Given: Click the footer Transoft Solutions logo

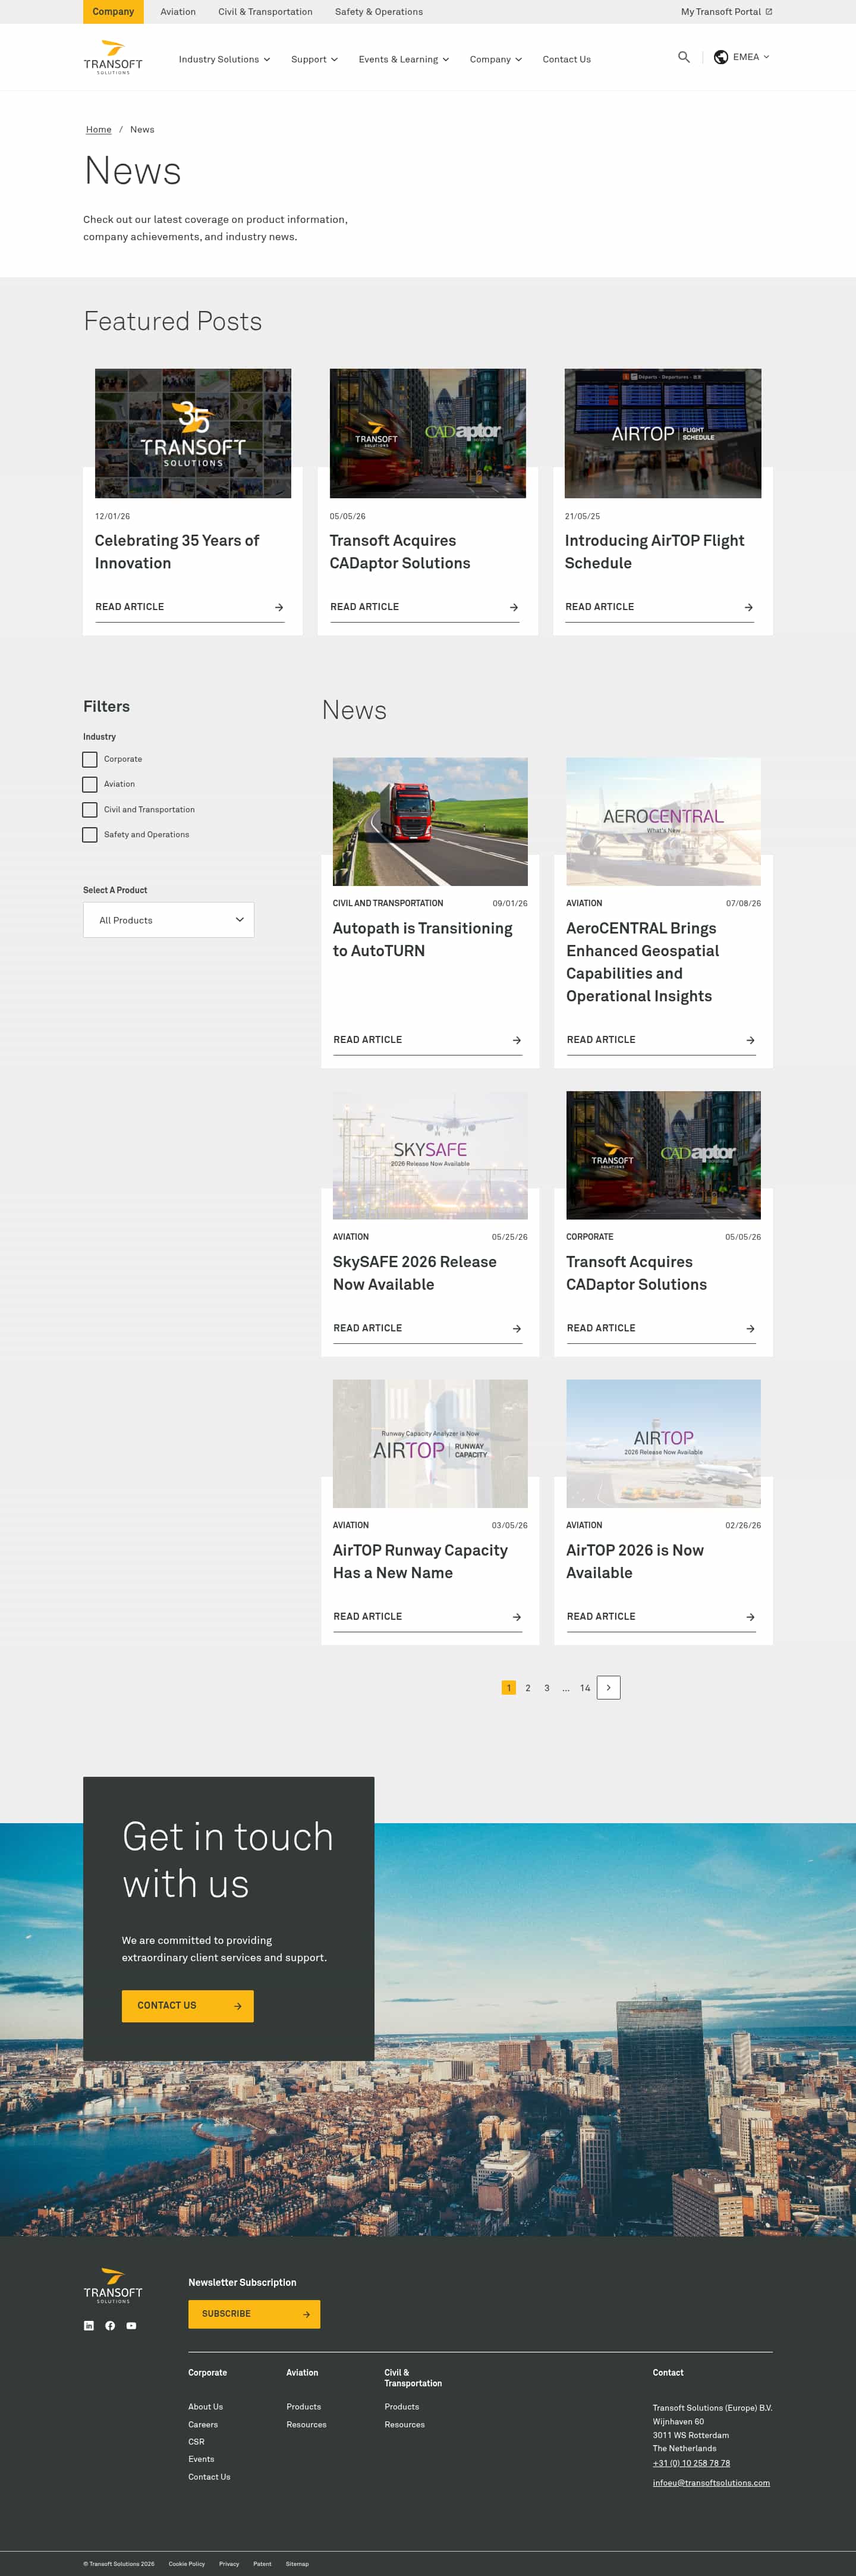Looking at the screenshot, I should pyautogui.click(x=113, y=2286).
